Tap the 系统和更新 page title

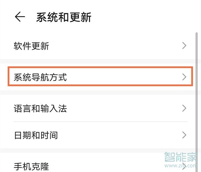tap(64, 17)
